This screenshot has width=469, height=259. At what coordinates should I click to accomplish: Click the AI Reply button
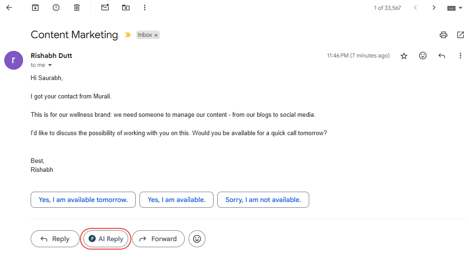[x=106, y=239]
